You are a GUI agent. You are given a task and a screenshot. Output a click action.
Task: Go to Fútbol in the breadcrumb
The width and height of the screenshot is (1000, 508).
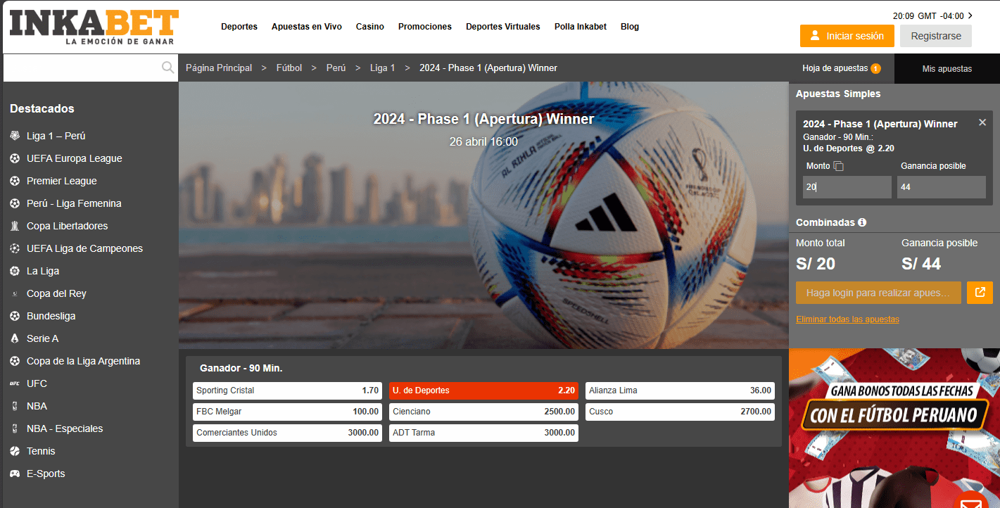[289, 68]
